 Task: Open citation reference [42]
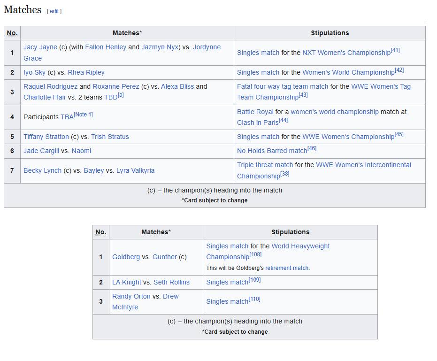click(399, 70)
